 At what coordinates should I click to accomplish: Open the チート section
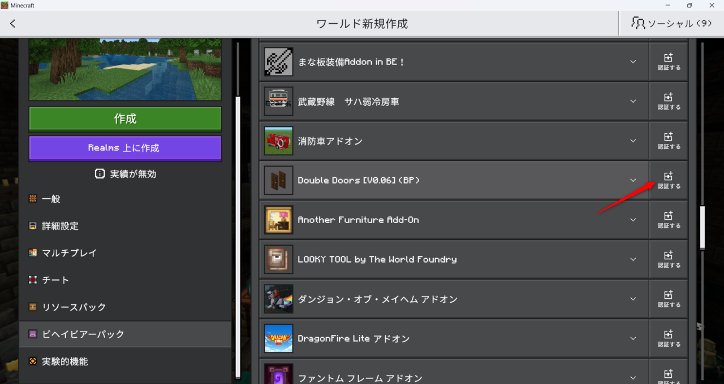click(125, 280)
